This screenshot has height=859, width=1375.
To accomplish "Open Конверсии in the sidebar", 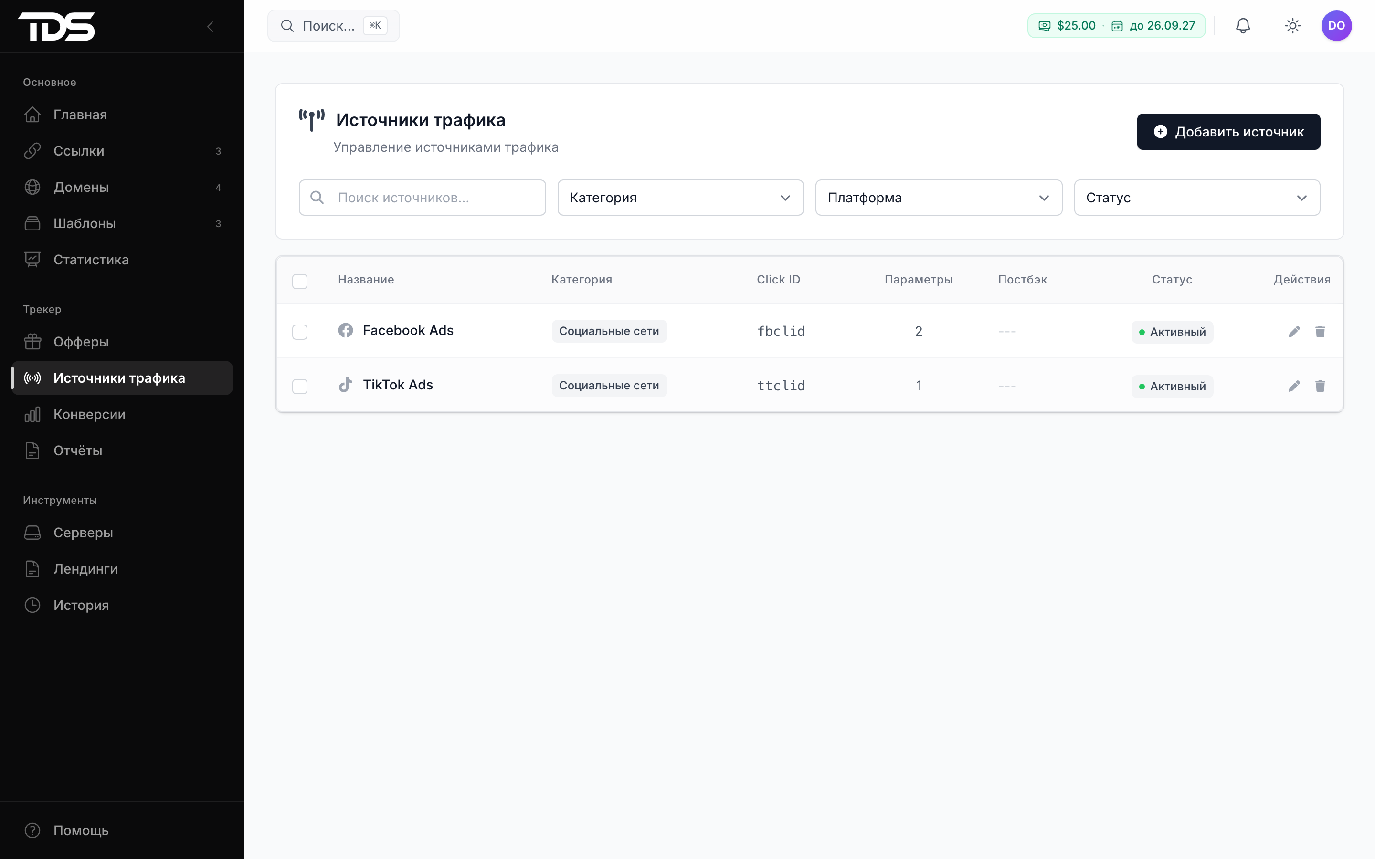I will pos(122,414).
